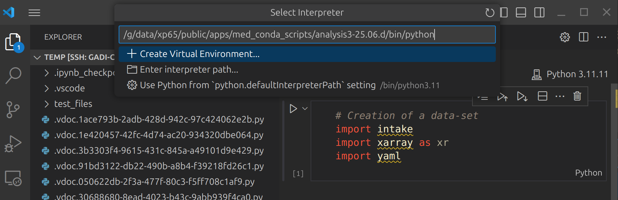Open the hamburger application menu
618x200 pixels.
(x=34, y=13)
